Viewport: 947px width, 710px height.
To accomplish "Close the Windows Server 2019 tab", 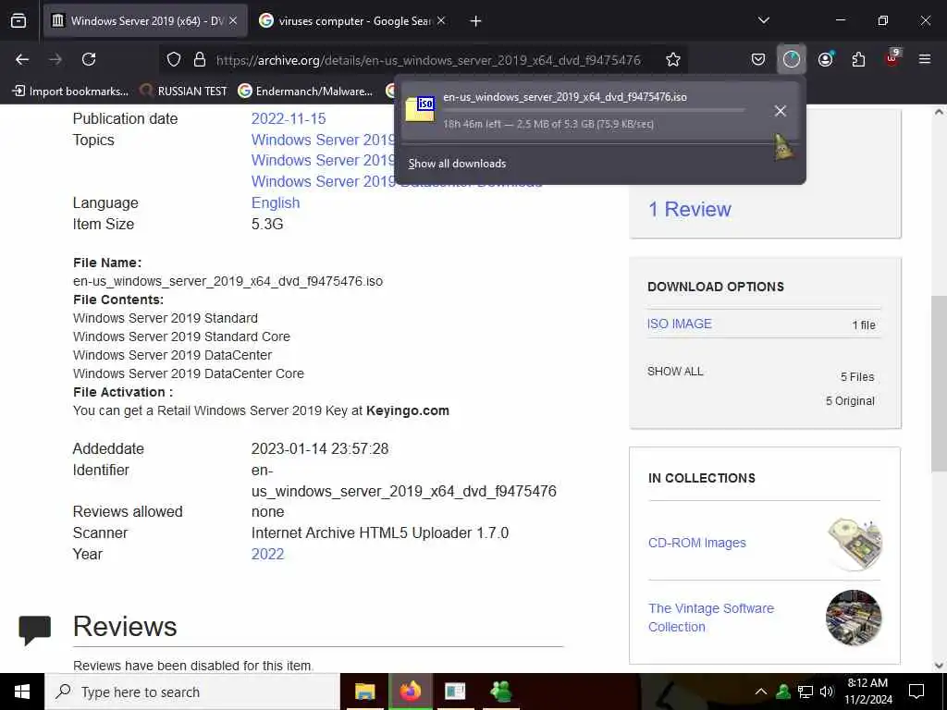I will [x=233, y=20].
